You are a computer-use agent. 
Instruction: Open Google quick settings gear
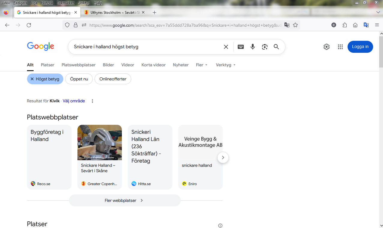tap(327, 47)
